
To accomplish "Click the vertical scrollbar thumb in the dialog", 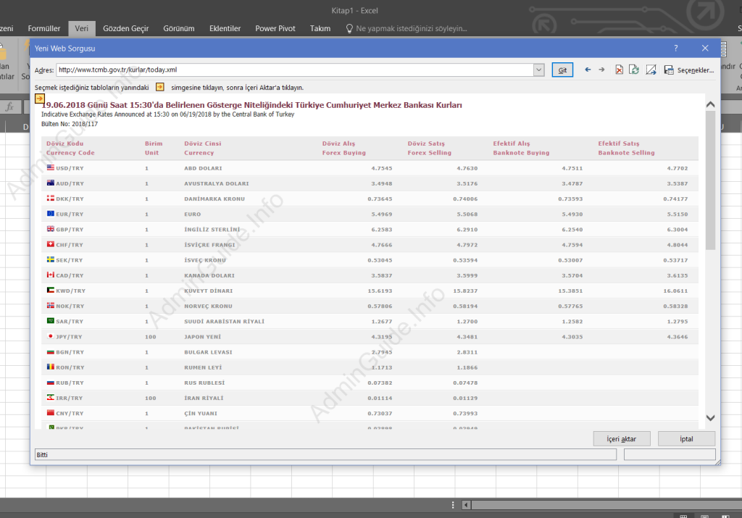I will (710, 180).
